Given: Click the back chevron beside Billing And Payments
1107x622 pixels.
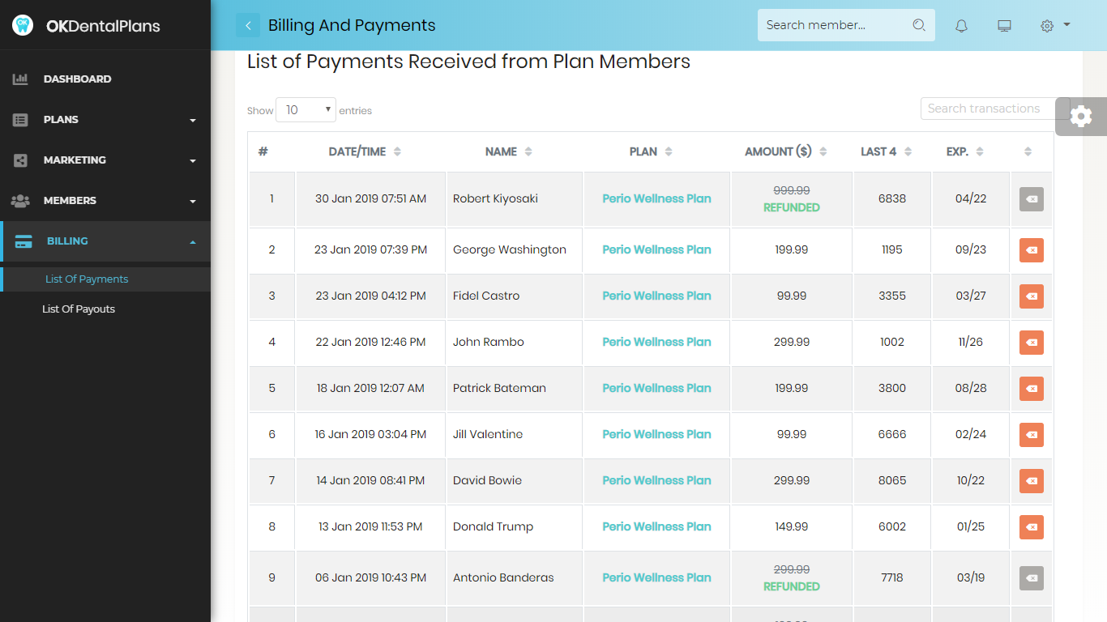Looking at the screenshot, I should click(x=248, y=25).
